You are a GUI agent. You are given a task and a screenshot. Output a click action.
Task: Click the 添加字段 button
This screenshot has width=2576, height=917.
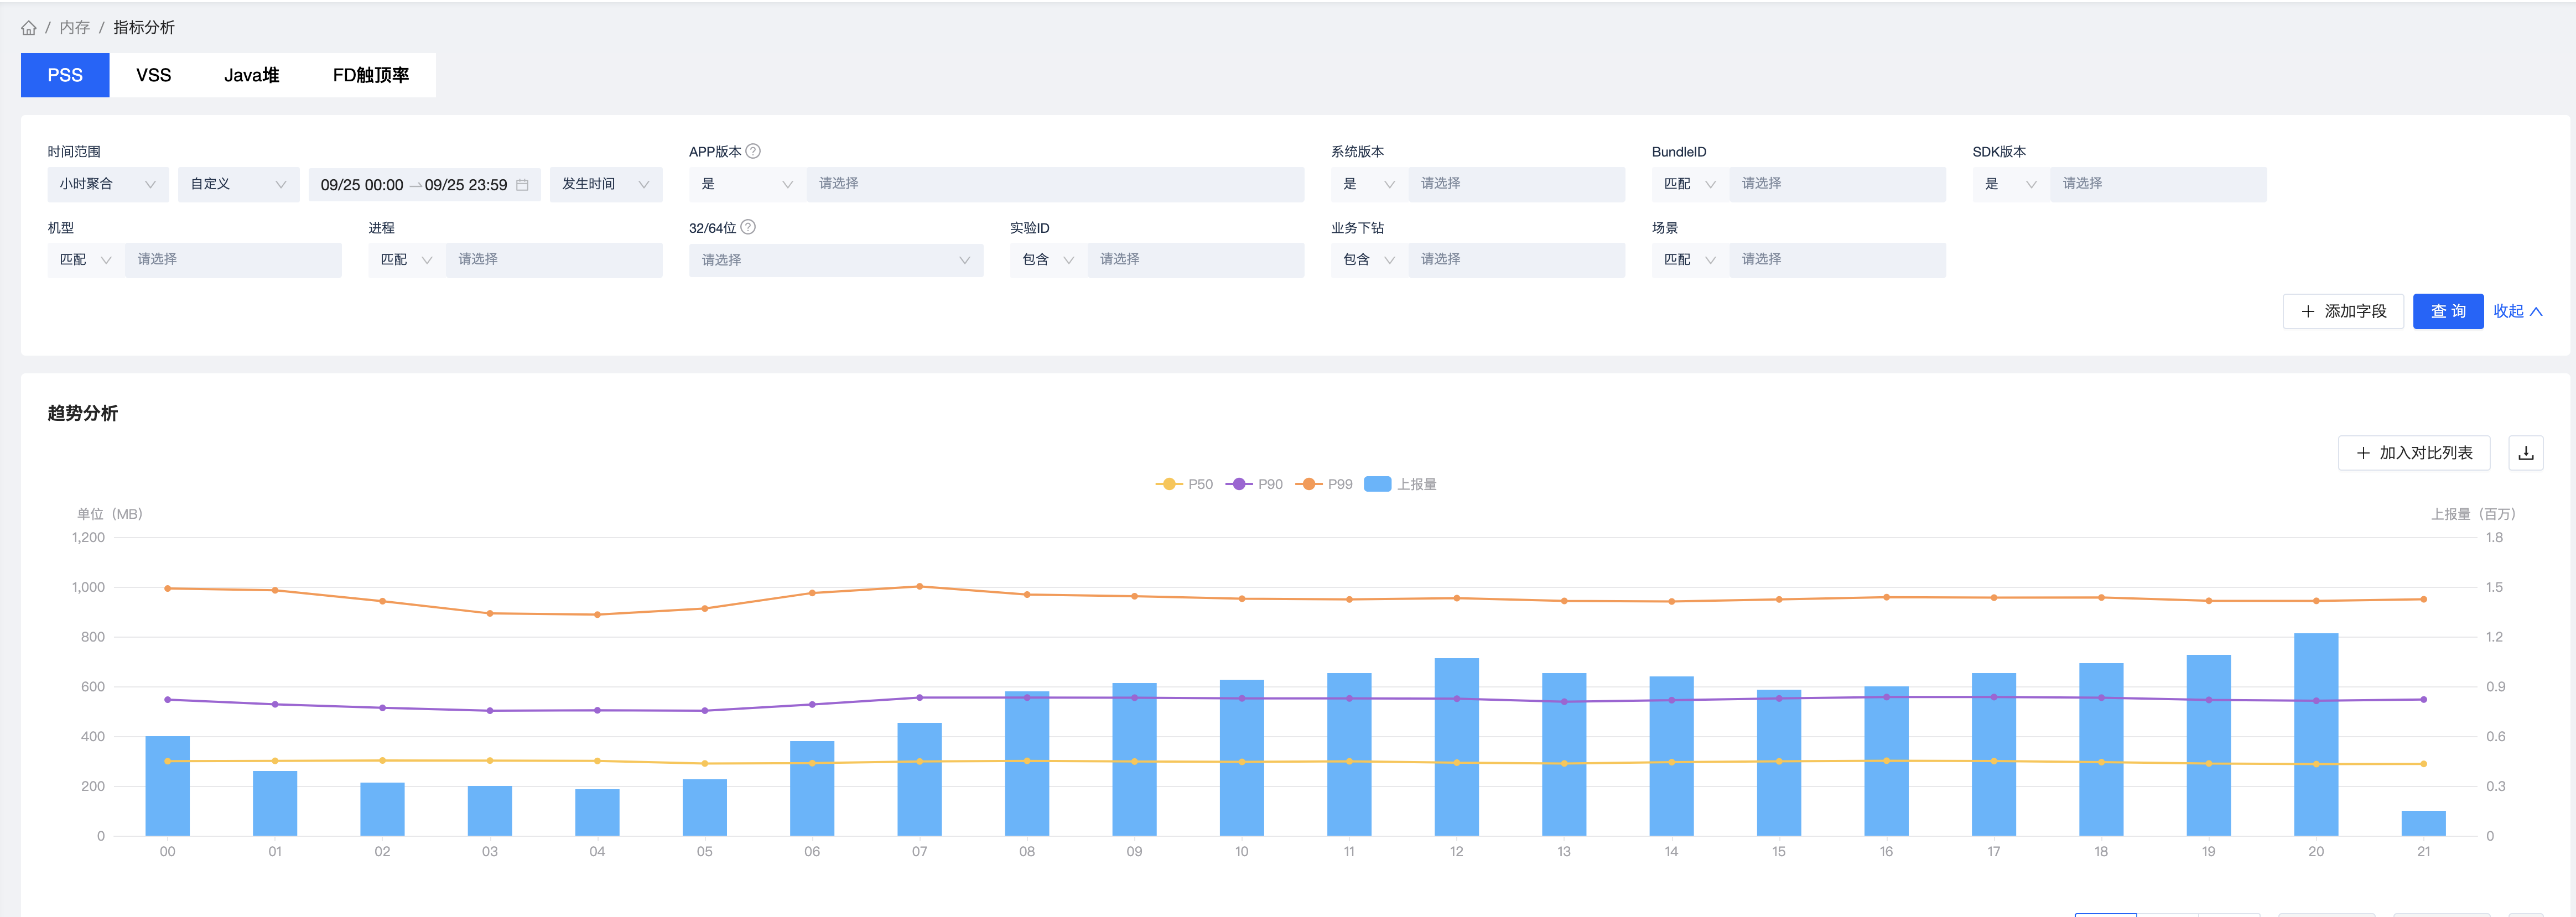click(x=2343, y=311)
